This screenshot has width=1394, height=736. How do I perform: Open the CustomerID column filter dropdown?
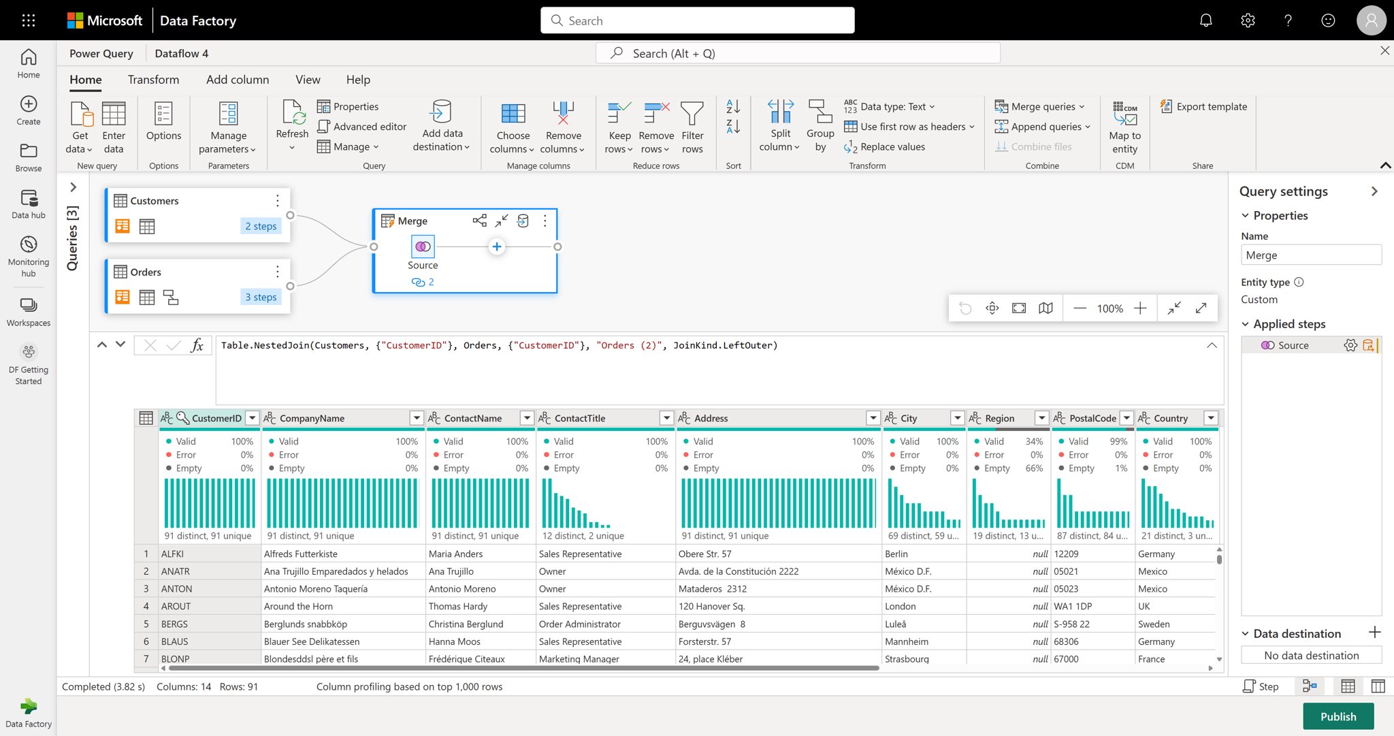pos(252,417)
